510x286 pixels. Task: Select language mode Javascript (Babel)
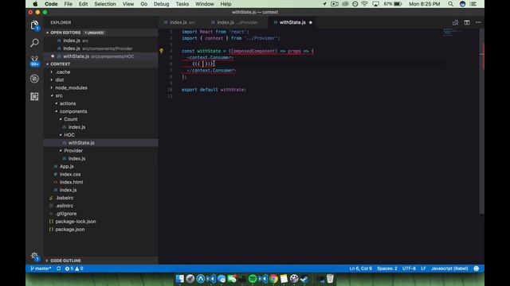click(449, 269)
